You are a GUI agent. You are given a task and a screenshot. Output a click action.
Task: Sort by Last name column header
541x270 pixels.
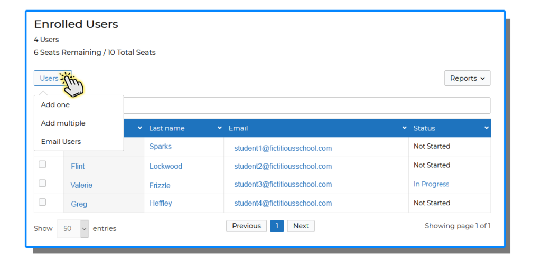(183, 128)
